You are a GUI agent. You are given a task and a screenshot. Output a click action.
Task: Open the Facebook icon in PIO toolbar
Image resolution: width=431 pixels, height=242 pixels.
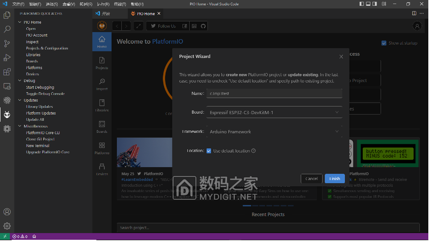coord(186,26)
